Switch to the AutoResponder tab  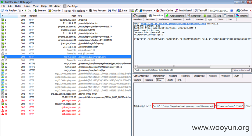point(175,15)
